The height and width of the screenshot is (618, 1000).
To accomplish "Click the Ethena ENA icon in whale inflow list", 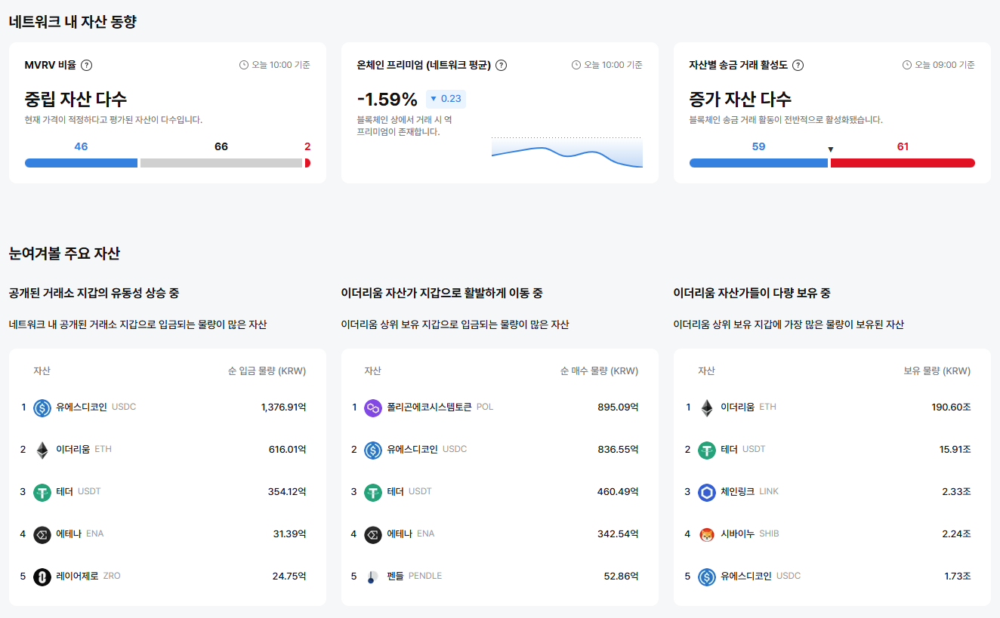I will [x=372, y=534].
